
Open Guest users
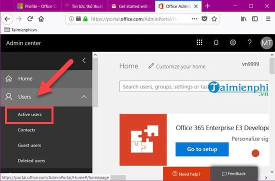click(29, 145)
